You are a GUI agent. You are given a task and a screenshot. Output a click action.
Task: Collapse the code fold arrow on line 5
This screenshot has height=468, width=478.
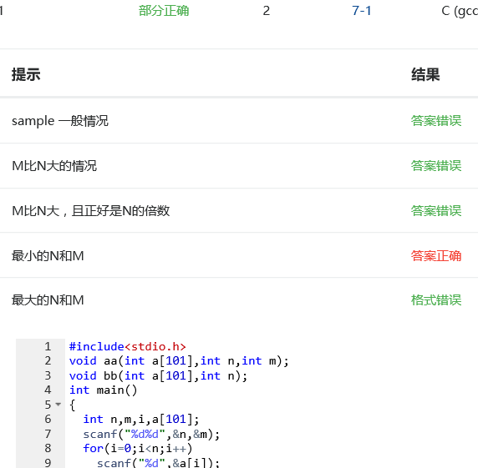point(58,405)
